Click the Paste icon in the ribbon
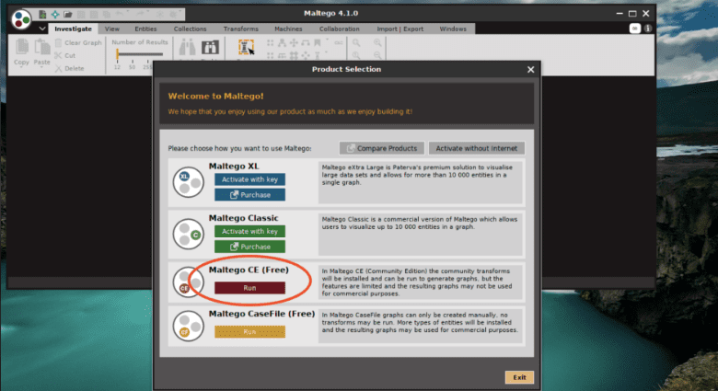 [41, 50]
